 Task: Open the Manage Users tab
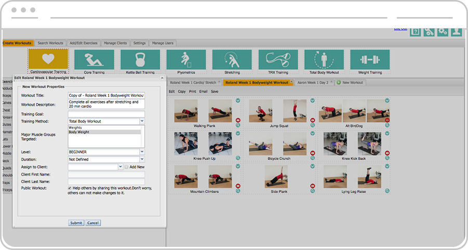coord(163,43)
